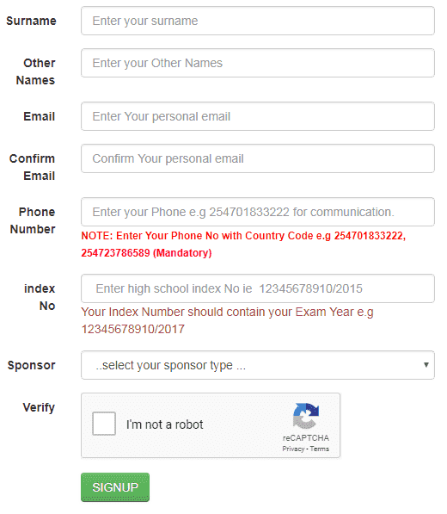
Task: Click the Sponsor label
Action: (x=32, y=365)
